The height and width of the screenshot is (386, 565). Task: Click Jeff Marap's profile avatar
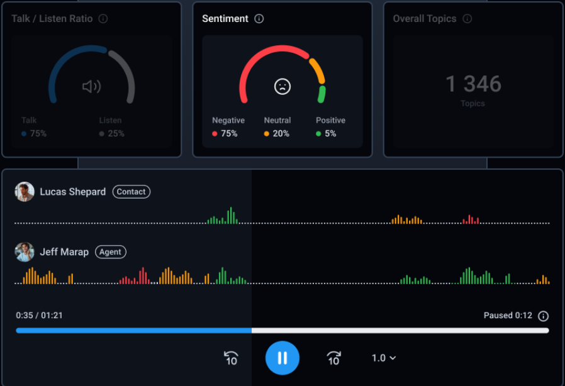click(25, 251)
